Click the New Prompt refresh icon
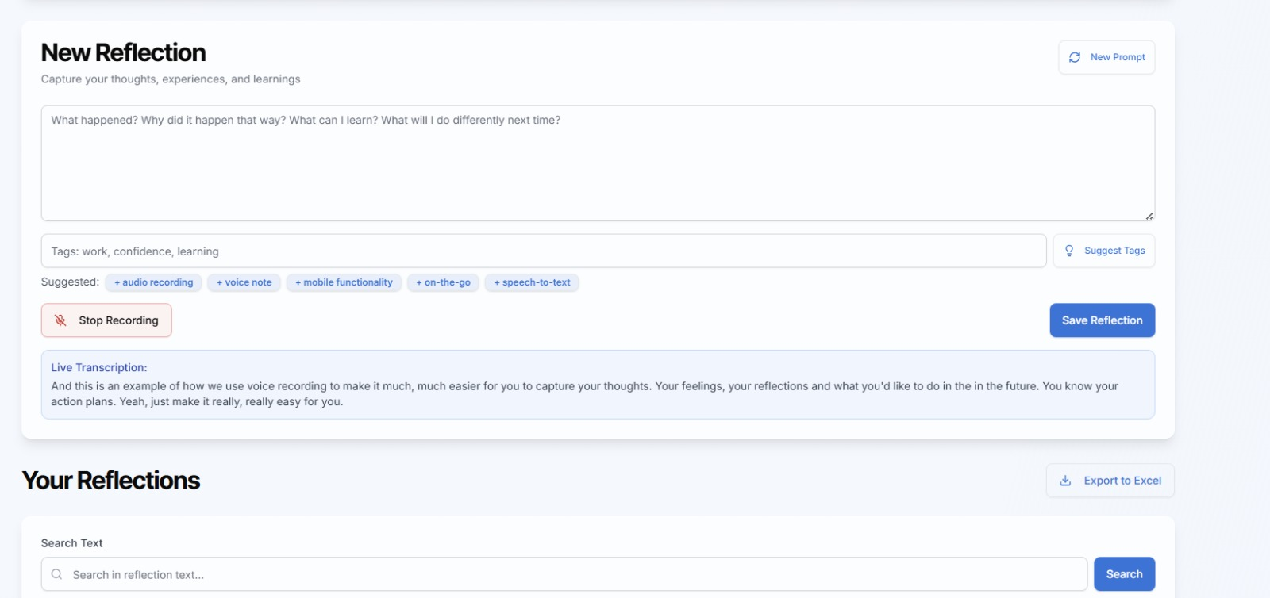The width and height of the screenshot is (1270, 598). [x=1075, y=57]
